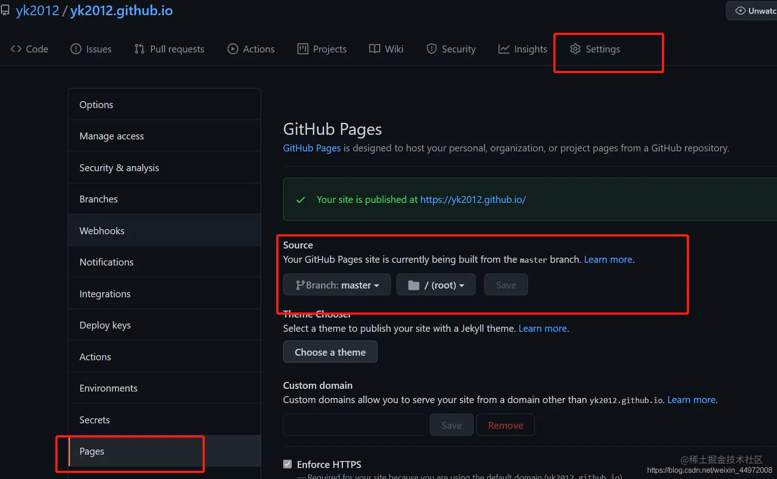
Task: Open the Branch: master dropdown
Action: (x=337, y=285)
